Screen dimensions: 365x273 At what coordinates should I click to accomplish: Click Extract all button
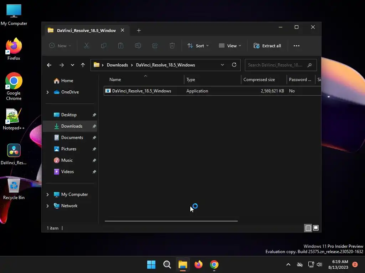click(x=267, y=46)
